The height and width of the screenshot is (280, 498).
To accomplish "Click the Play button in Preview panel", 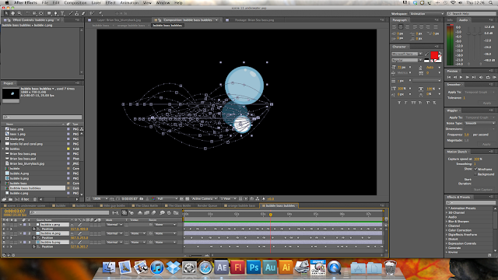I will click(461, 77).
